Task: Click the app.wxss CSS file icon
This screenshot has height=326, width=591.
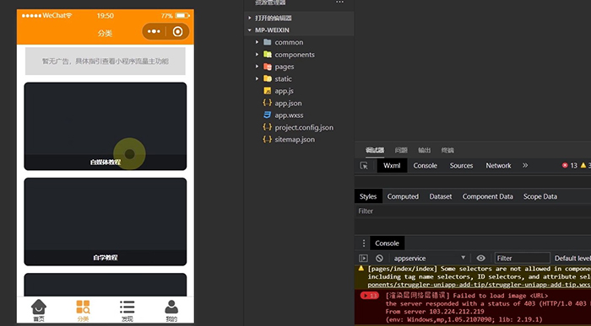Action: 268,115
